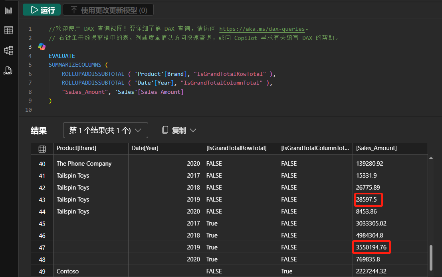Select row number 49
This screenshot has width=442, height=277.
click(42, 272)
